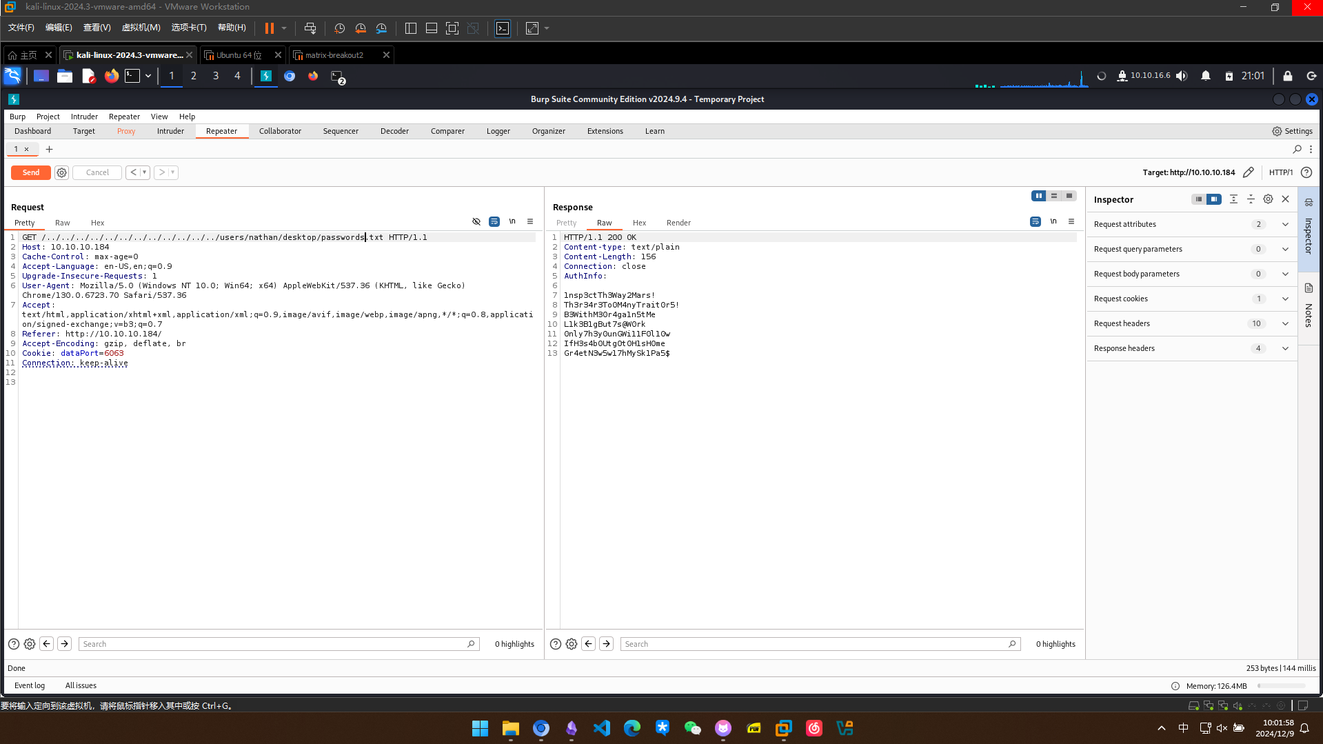The image size is (1323, 744).
Task: Open the Event log
Action: pyautogui.click(x=30, y=685)
